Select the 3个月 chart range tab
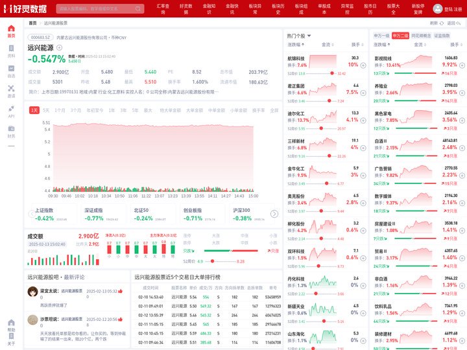Screen dimensions: 467x350 (x=76, y=110)
